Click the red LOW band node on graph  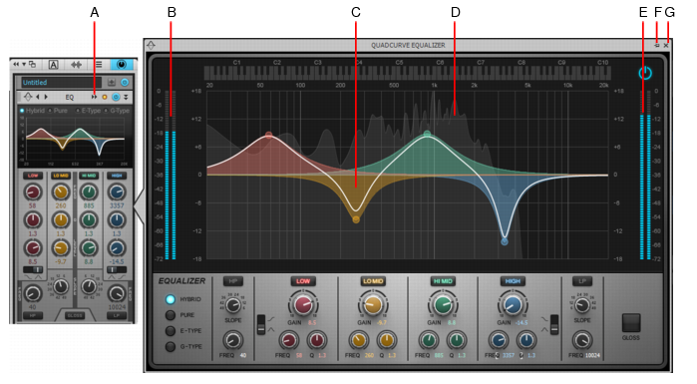point(268,135)
